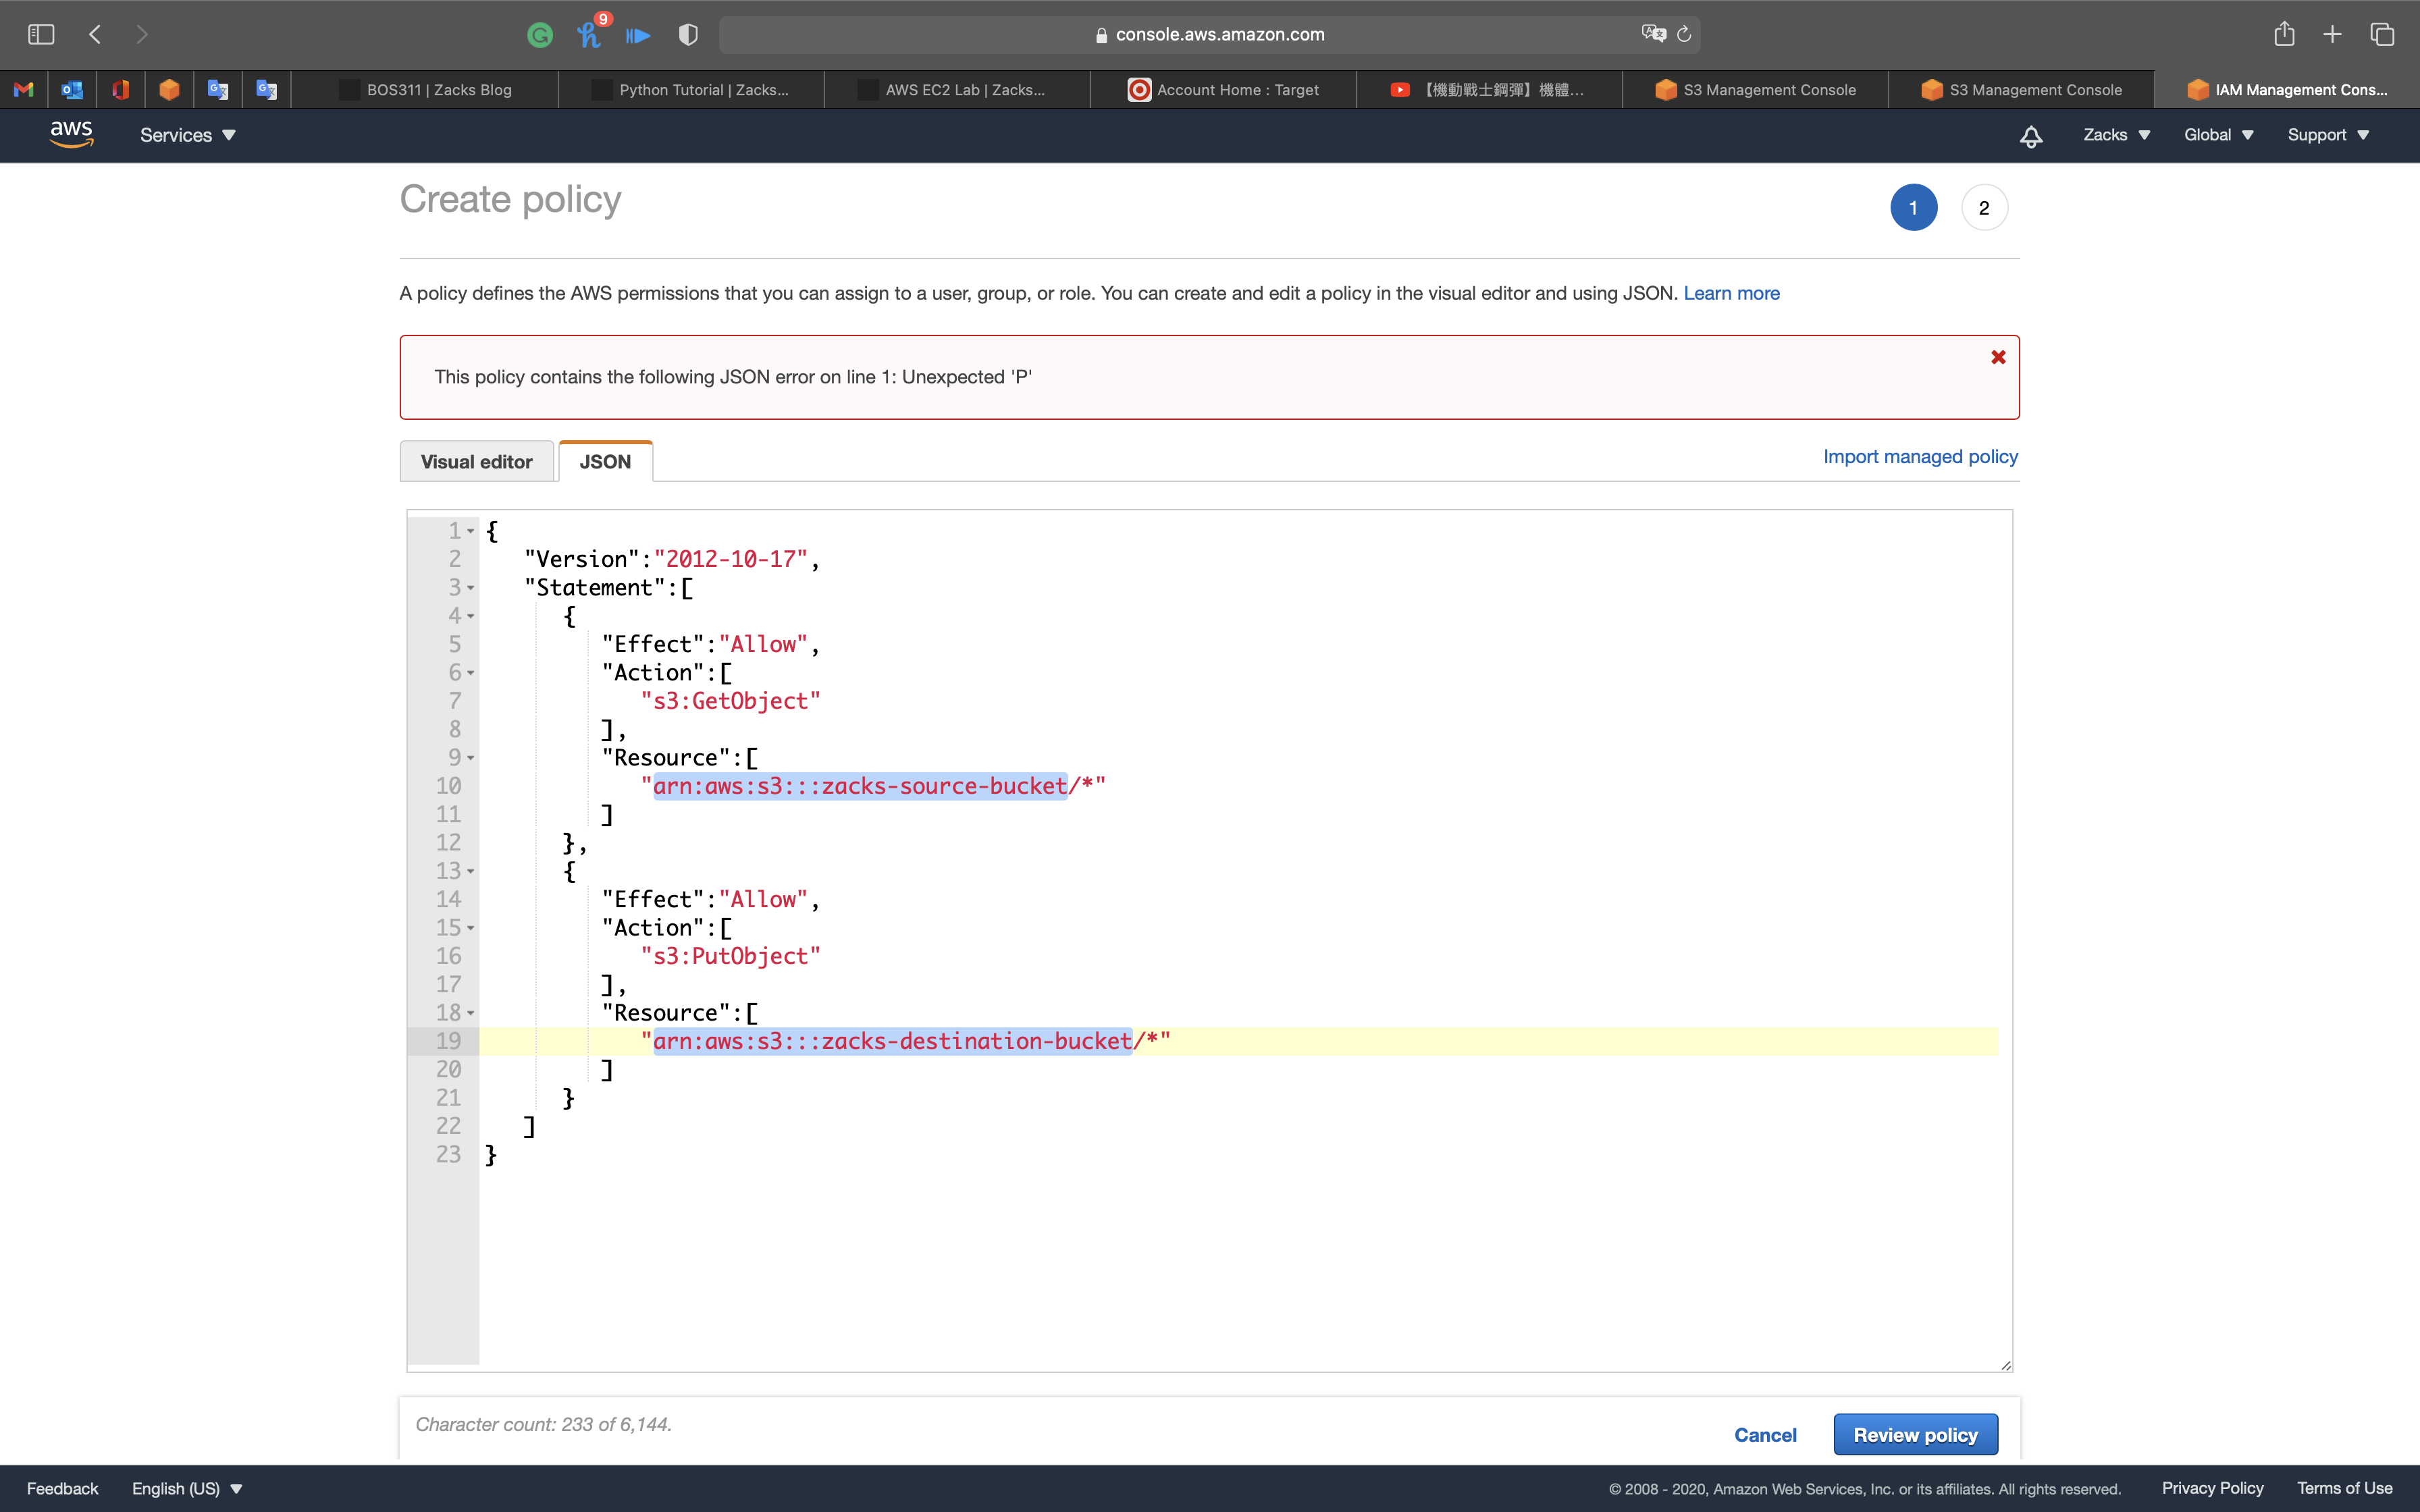Open the notifications bell icon
Viewport: 2420px width, 1512px height.
coord(2030,136)
